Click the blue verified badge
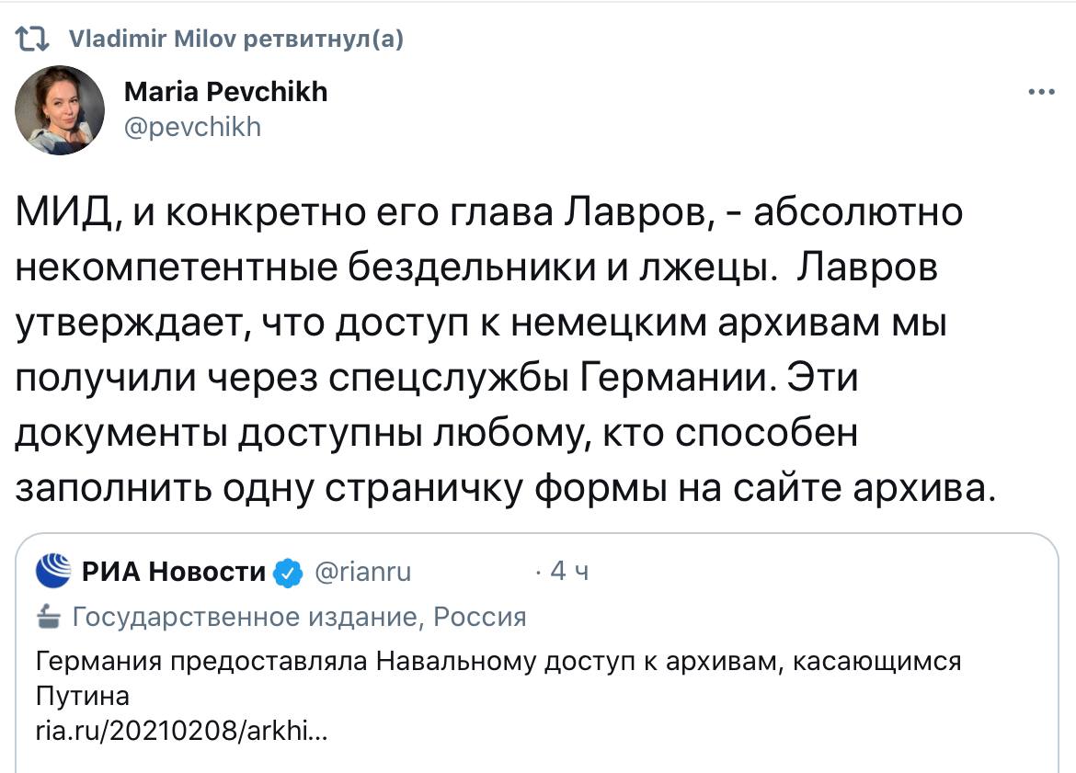1076x773 pixels. [x=290, y=573]
